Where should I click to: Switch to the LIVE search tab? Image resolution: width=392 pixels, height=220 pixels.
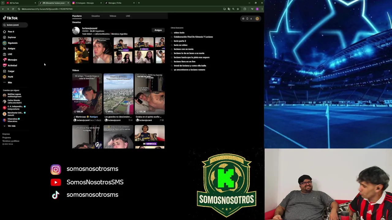pos(128,16)
